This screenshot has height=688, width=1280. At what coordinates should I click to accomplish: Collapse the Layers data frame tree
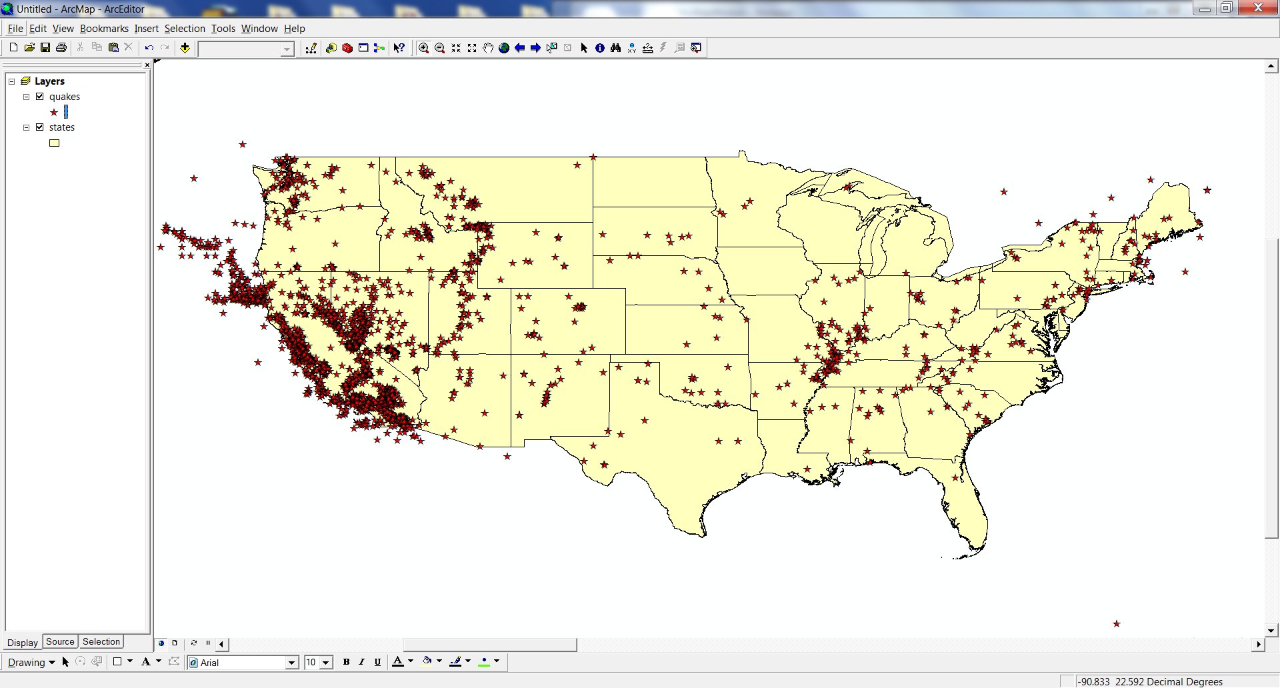click(x=11, y=81)
